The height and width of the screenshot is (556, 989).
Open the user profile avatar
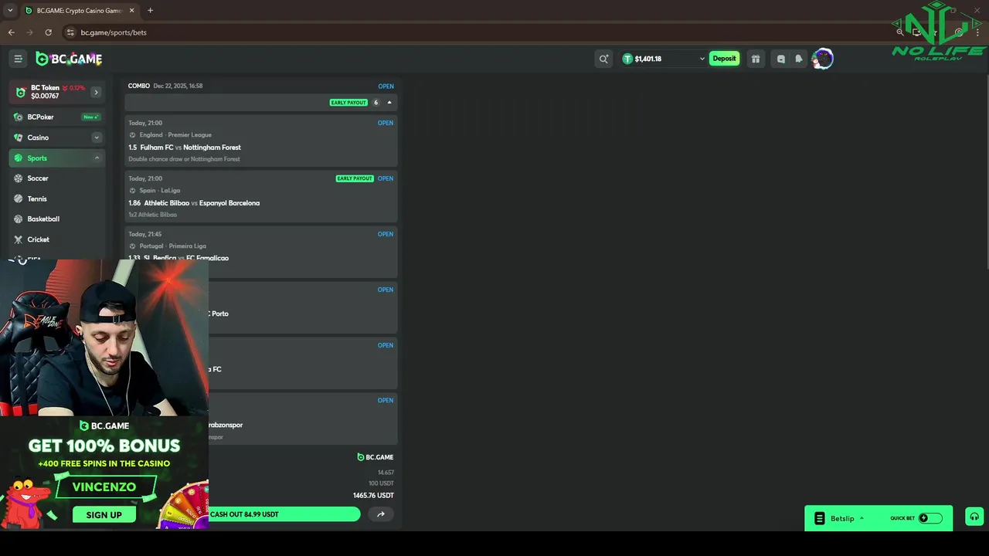[823, 59]
